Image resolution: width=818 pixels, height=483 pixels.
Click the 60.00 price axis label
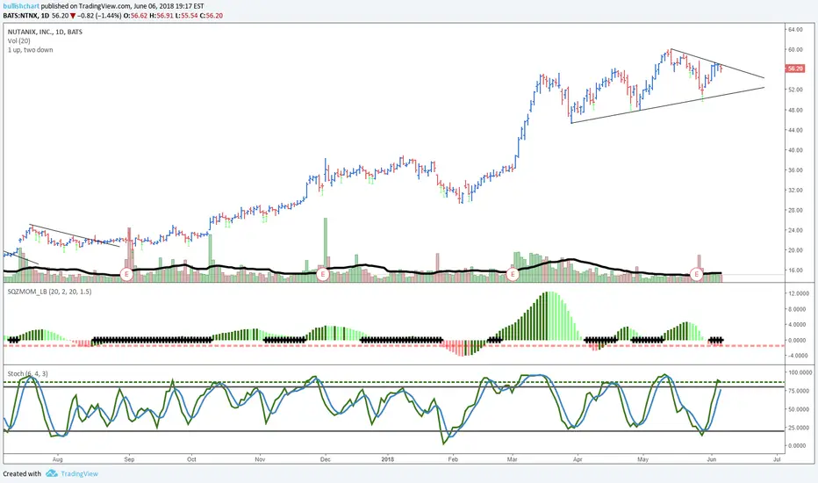(x=795, y=49)
